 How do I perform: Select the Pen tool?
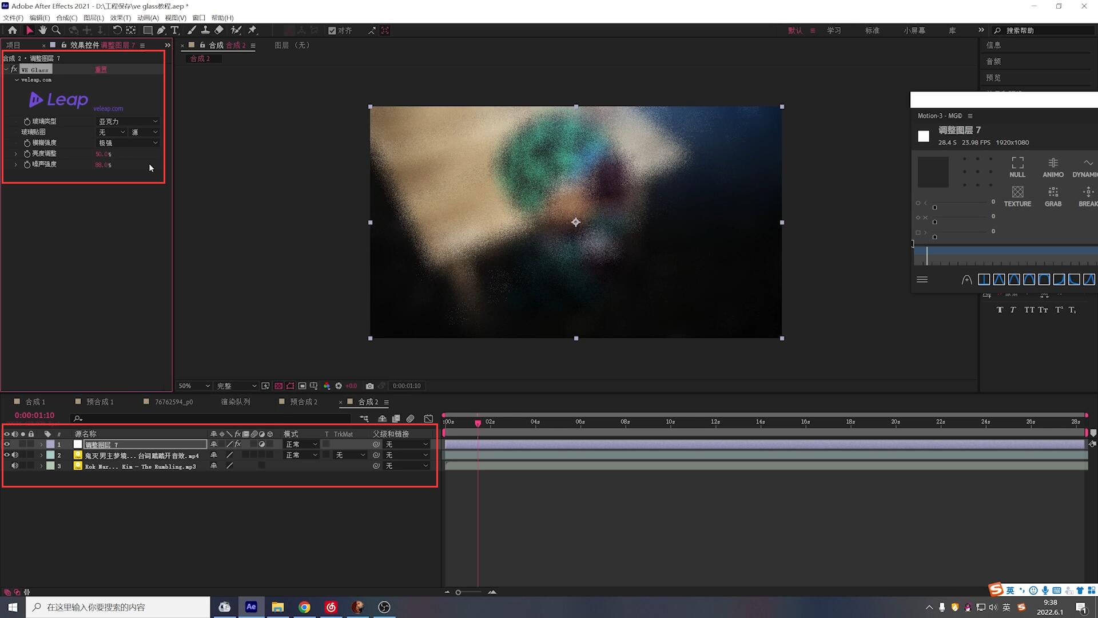[161, 30]
